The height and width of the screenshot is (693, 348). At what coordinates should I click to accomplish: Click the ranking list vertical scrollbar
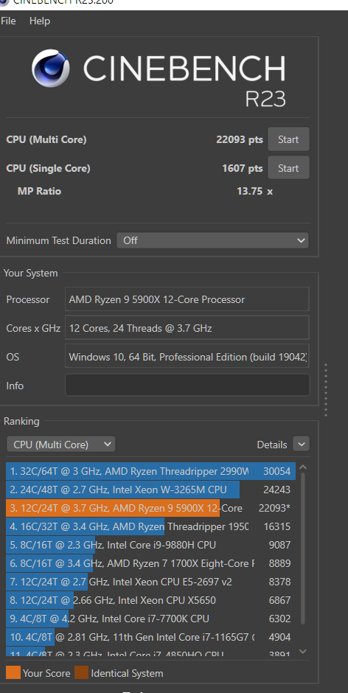point(303,549)
